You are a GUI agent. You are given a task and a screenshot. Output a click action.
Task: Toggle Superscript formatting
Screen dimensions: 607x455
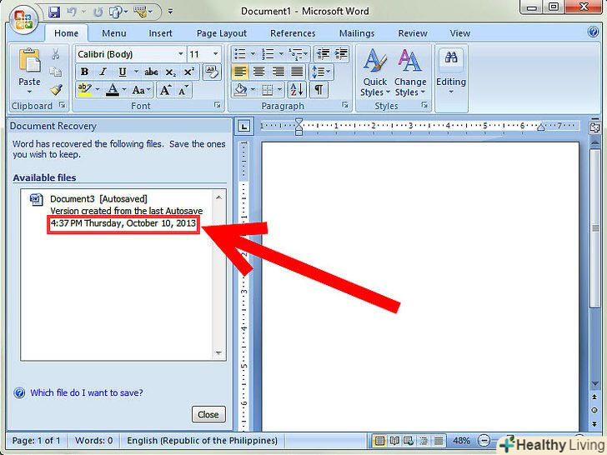click(x=189, y=72)
